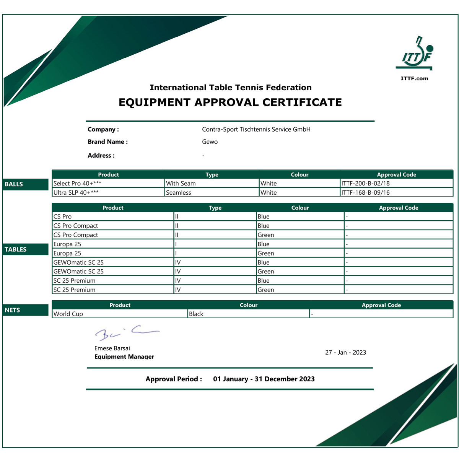The image size is (459, 459).
Task: Click the ITTF paddle and ball logo
Action: pyautogui.click(x=415, y=54)
